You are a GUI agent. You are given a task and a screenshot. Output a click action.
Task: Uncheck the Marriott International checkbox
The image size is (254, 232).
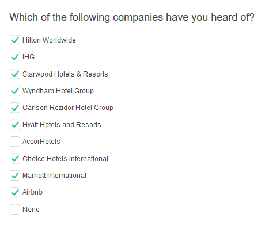15,176
